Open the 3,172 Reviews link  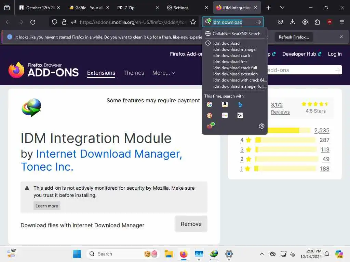pos(280,108)
